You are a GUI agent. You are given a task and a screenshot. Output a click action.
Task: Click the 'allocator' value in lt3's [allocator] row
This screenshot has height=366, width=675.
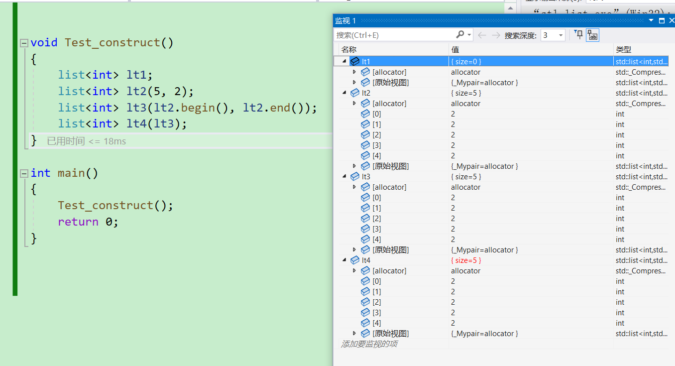(465, 187)
